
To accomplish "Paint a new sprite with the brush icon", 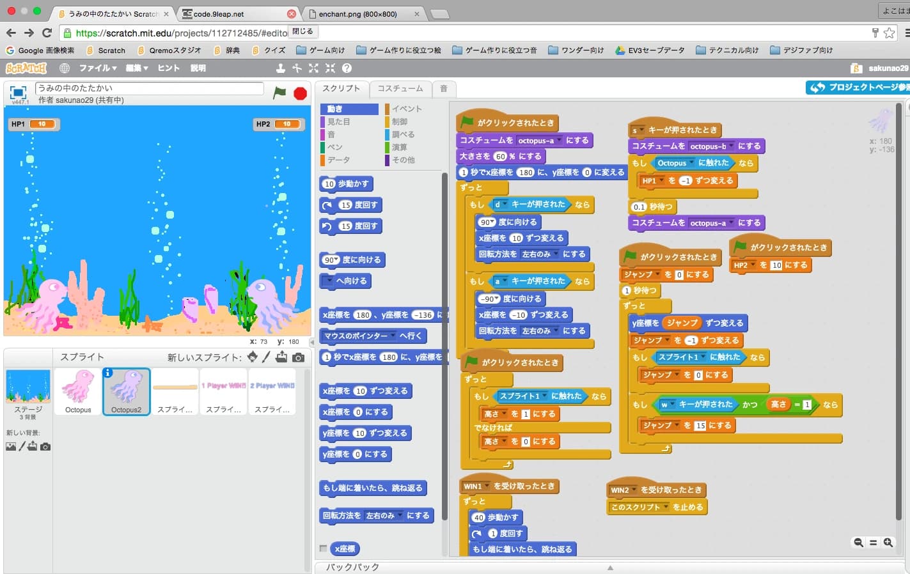I will click(267, 357).
